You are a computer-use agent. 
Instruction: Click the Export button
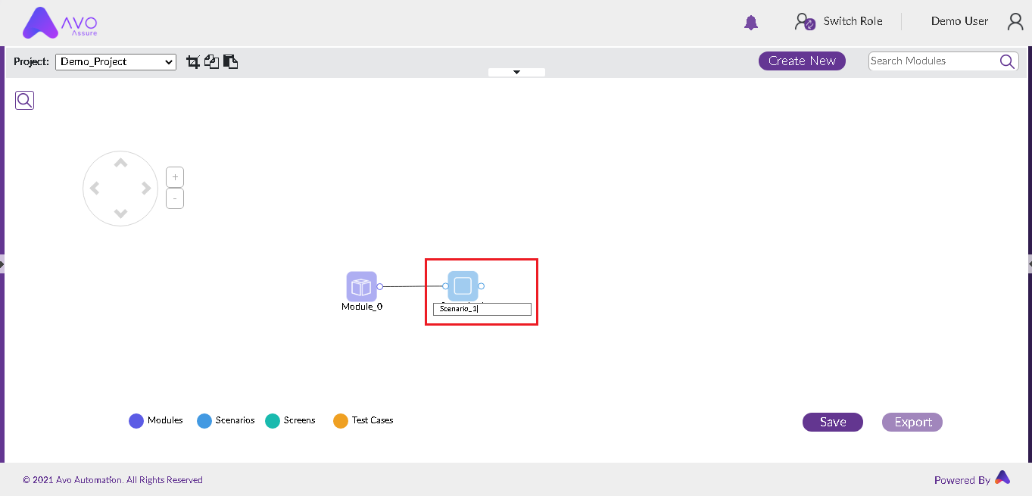912,423
